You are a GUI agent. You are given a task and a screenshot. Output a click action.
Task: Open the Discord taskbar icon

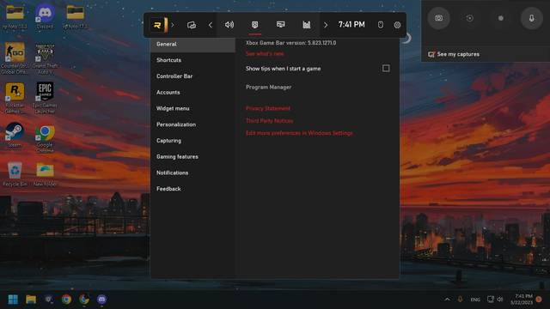pyautogui.click(x=101, y=300)
